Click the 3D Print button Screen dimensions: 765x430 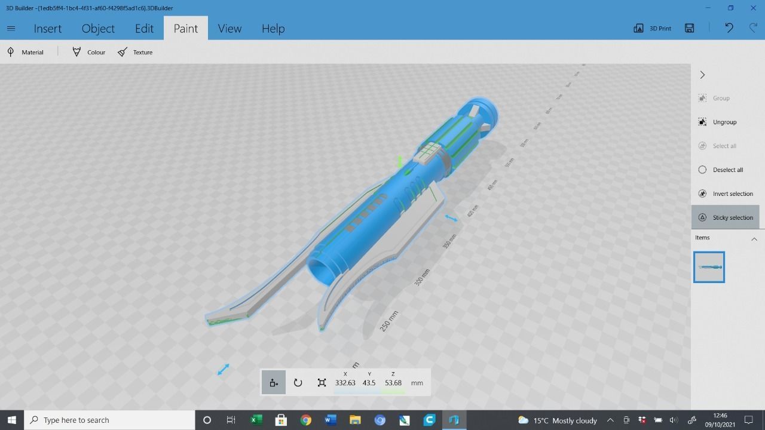[652, 28]
